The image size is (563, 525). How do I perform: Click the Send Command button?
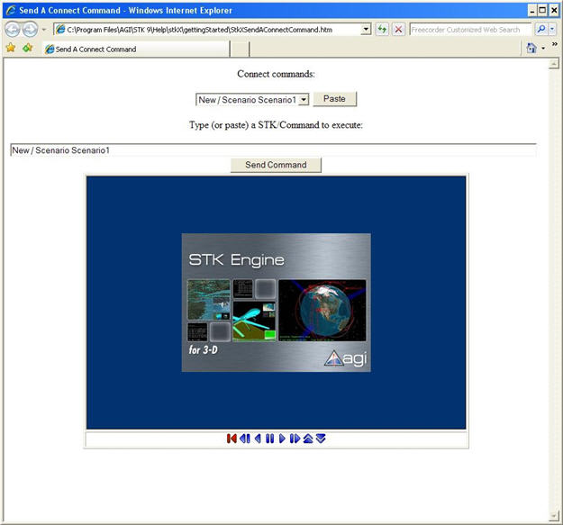(276, 165)
